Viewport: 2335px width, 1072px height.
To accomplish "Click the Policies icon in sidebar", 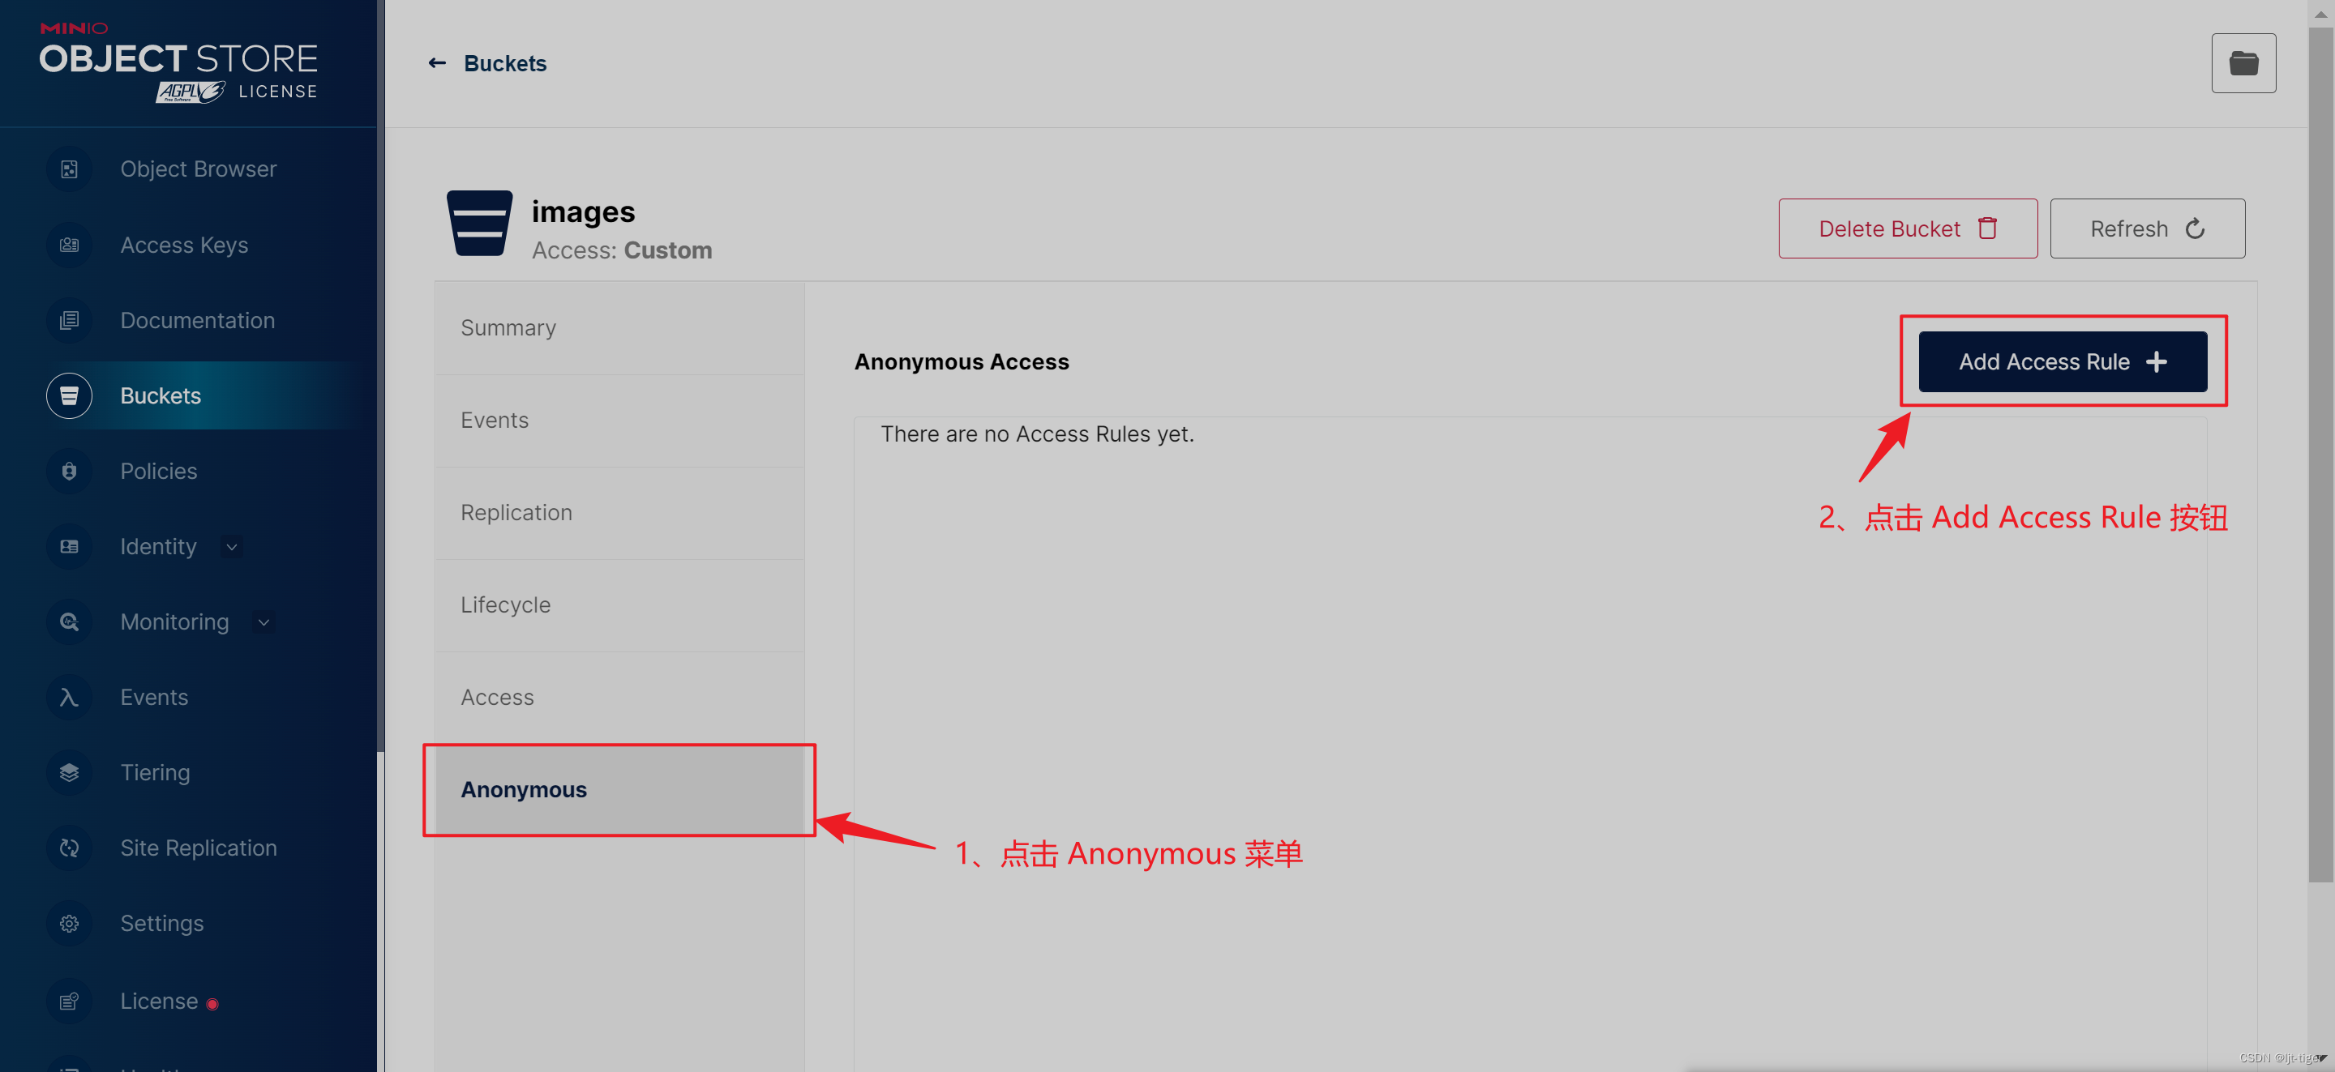I will tap(68, 471).
